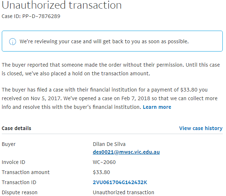Click the buyer email des0021@mwsc.vic.edu.au
The height and width of the screenshot is (196, 226).
click(x=126, y=152)
